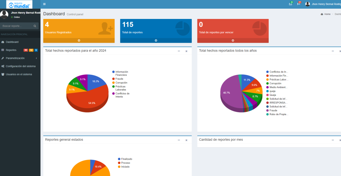Screen dimensions: 341x176
Task: Open the envelope messages icon in header
Action: 290,4
